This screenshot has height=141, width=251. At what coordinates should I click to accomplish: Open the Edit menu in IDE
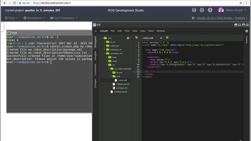point(120,31)
